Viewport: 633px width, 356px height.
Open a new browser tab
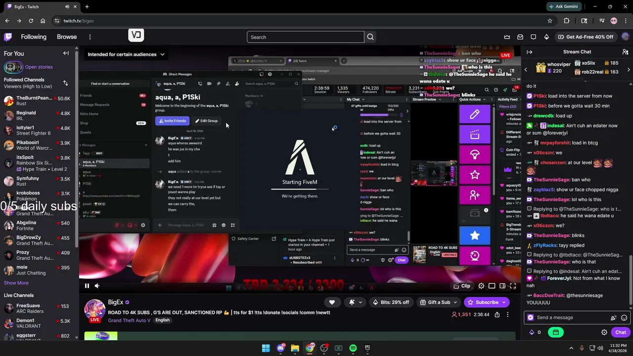click(87, 7)
